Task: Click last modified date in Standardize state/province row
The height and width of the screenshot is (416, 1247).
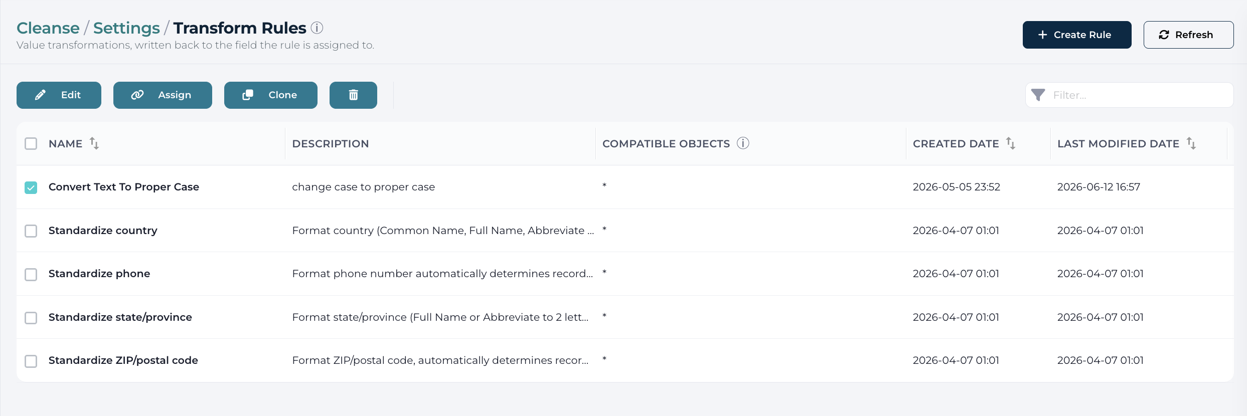Action: (x=1101, y=317)
